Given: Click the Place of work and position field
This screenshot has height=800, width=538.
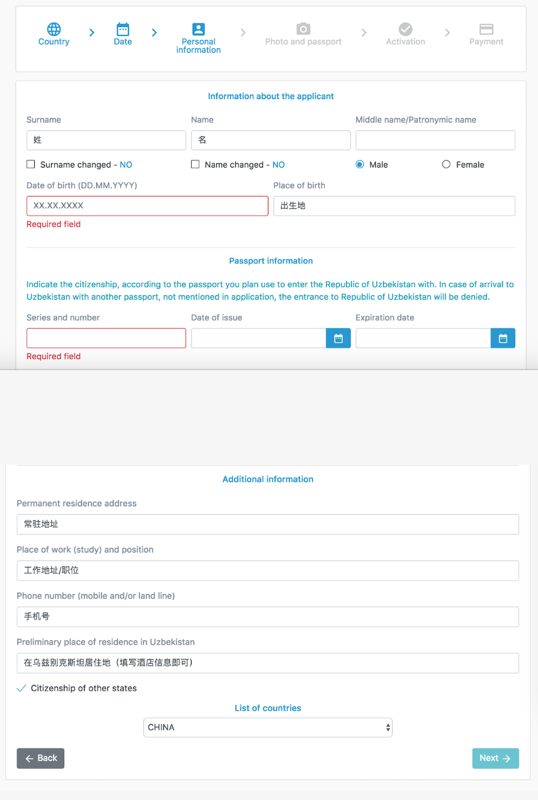Looking at the screenshot, I should click(x=268, y=571).
